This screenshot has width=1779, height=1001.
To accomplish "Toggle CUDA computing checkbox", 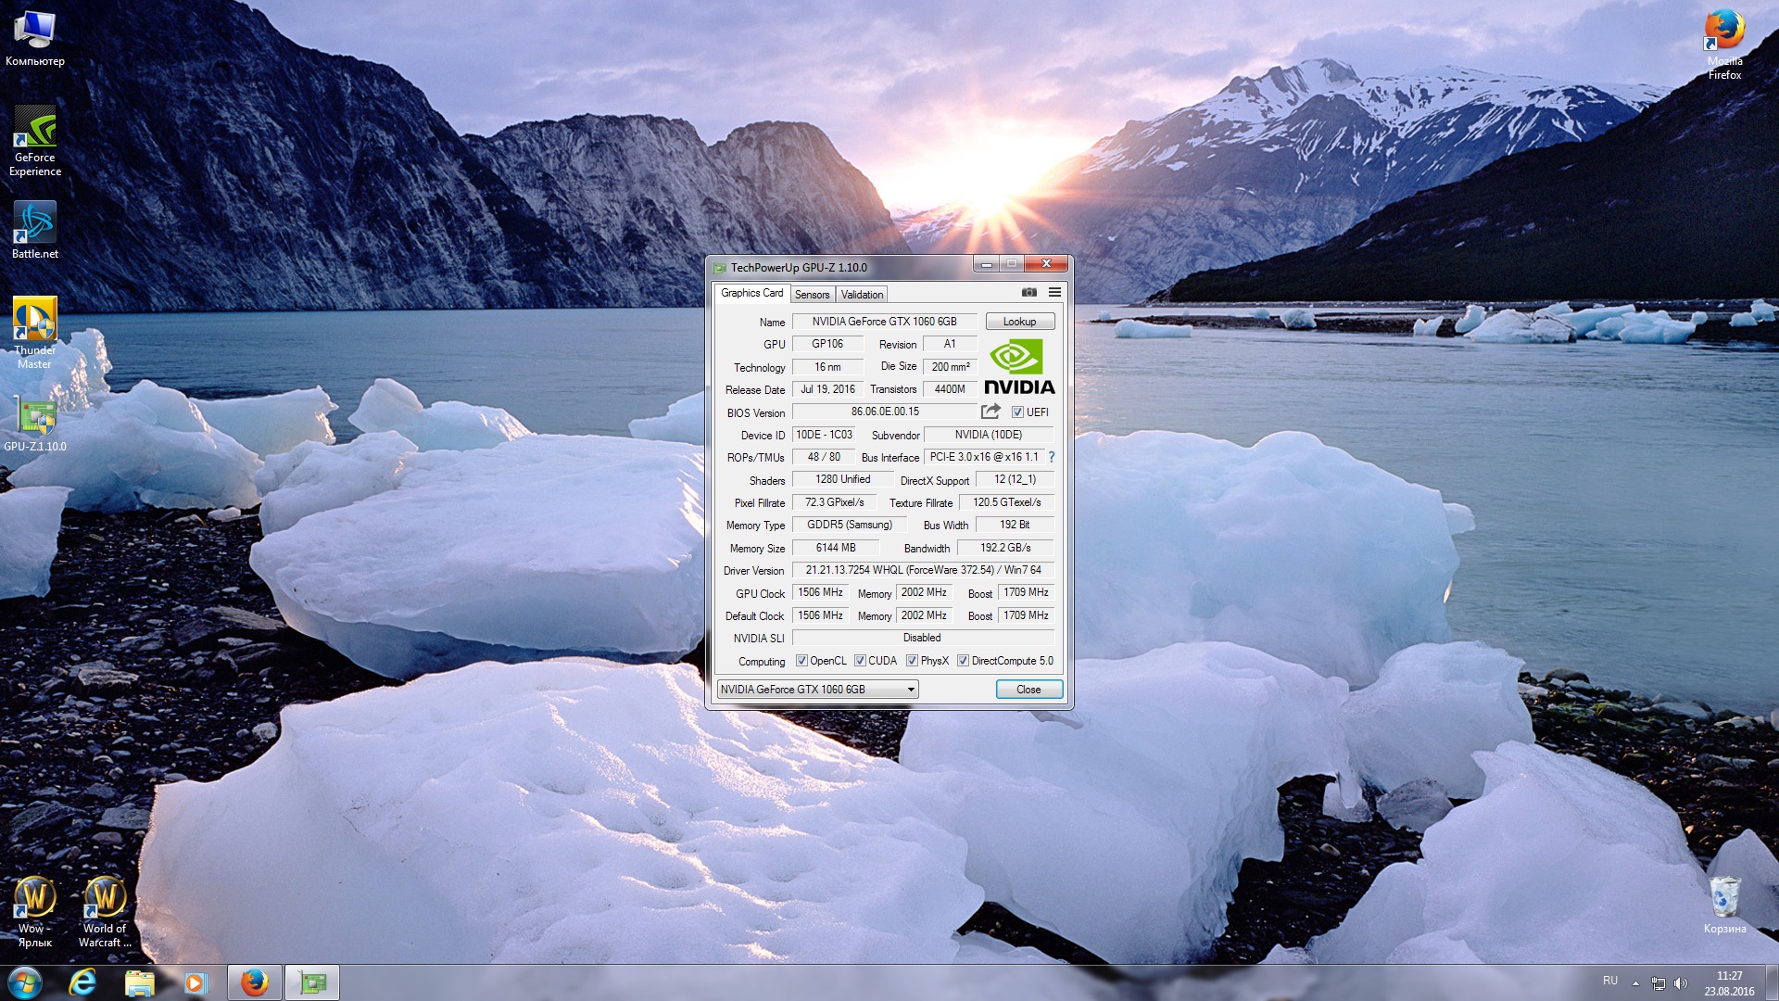I will (860, 660).
